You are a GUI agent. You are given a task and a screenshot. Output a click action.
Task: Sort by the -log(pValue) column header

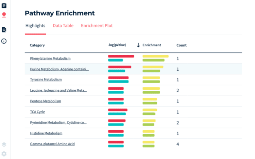117,45
